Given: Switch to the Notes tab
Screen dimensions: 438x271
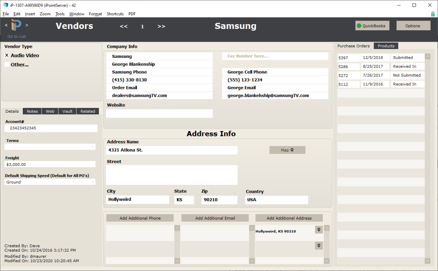Looking at the screenshot, I should tap(32, 111).
